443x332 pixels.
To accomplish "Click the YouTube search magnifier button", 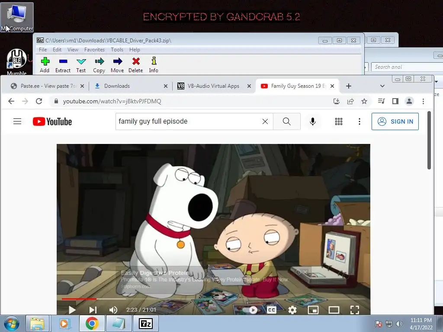I will tap(286, 121).
